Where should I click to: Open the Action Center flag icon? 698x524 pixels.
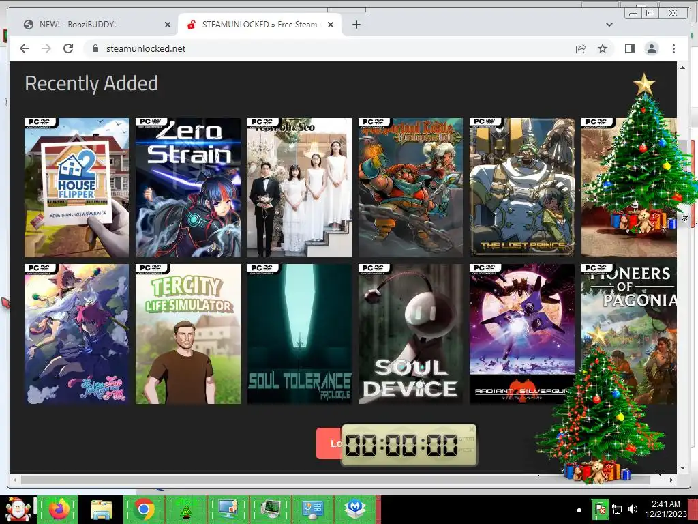pyautogui.click(x=600, y=509)
